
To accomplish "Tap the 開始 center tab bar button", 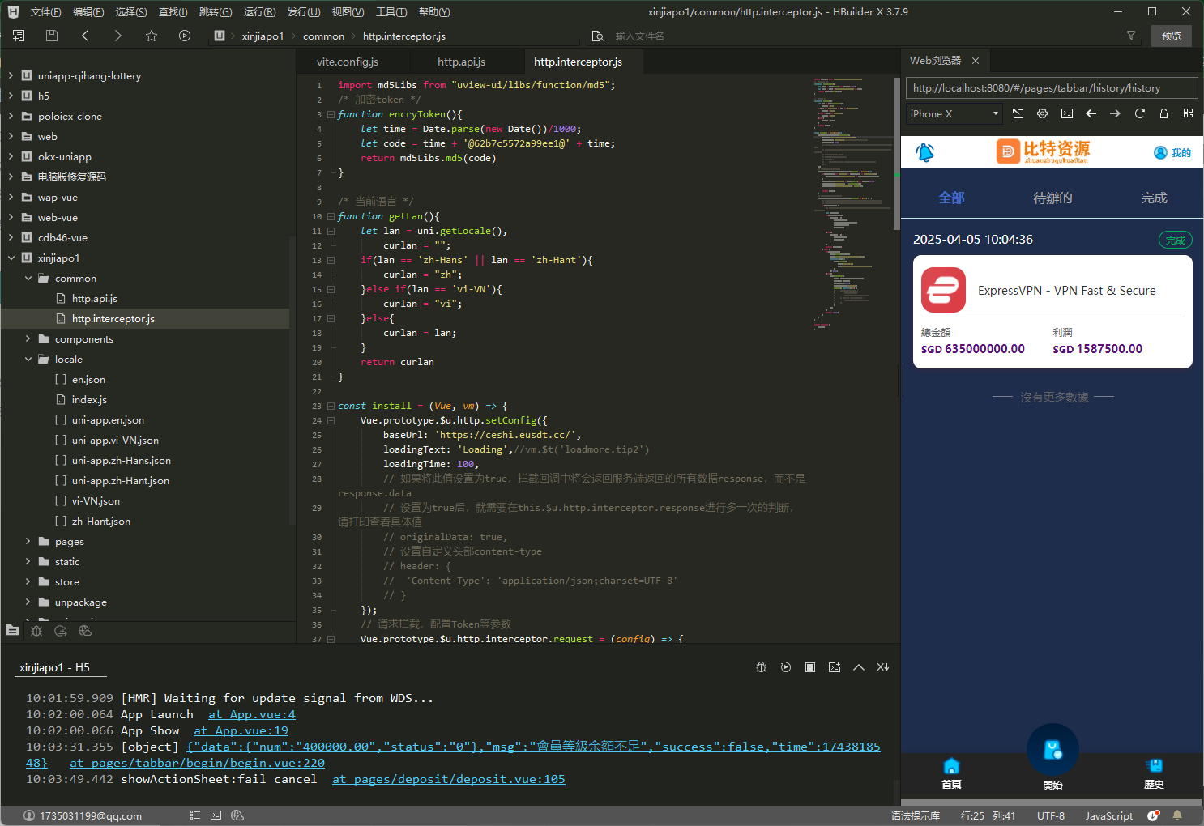I will [x=1052, y=758].
